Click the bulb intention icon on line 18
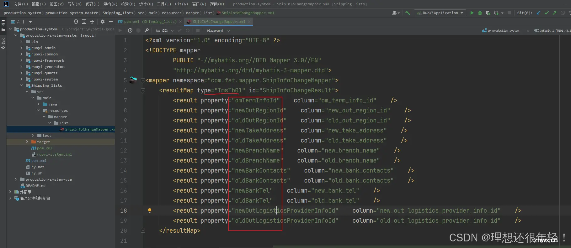 coord(150,210)
